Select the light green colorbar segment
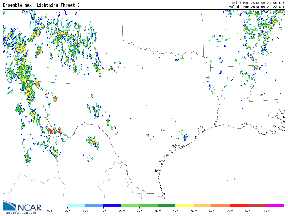The width and height of the screenshot is (288, 216). click(x=130, y=206)
